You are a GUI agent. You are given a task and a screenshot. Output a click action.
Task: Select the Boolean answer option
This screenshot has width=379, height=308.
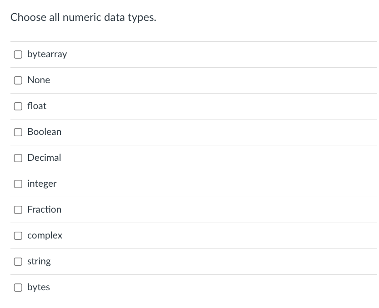tap(44, 132)
